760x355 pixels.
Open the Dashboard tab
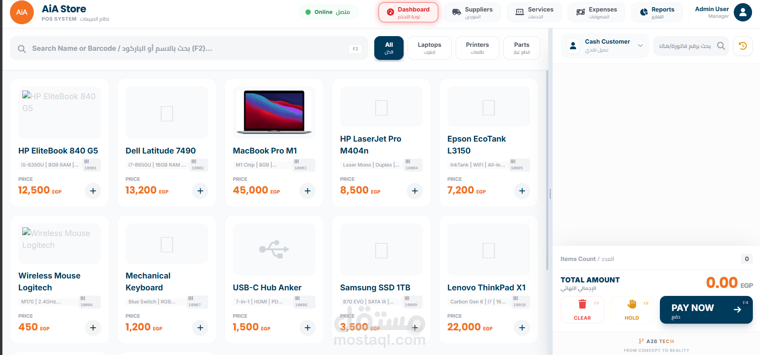[408, 12]
